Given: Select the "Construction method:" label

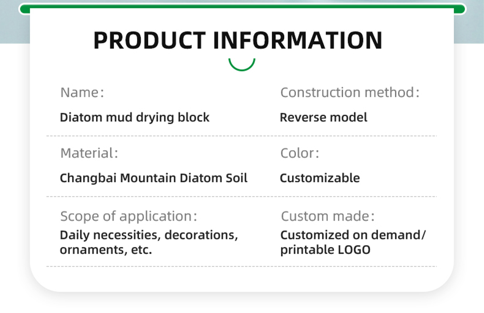Looking at the screenshot, I should click(x=350, y=92).
